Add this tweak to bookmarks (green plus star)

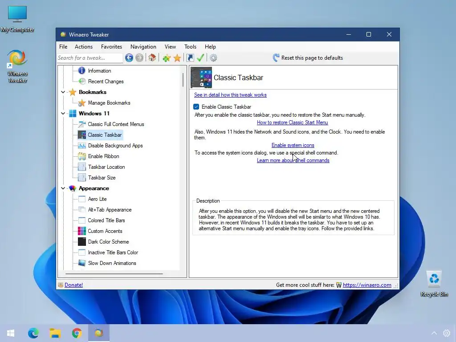(x=167, y=58)
